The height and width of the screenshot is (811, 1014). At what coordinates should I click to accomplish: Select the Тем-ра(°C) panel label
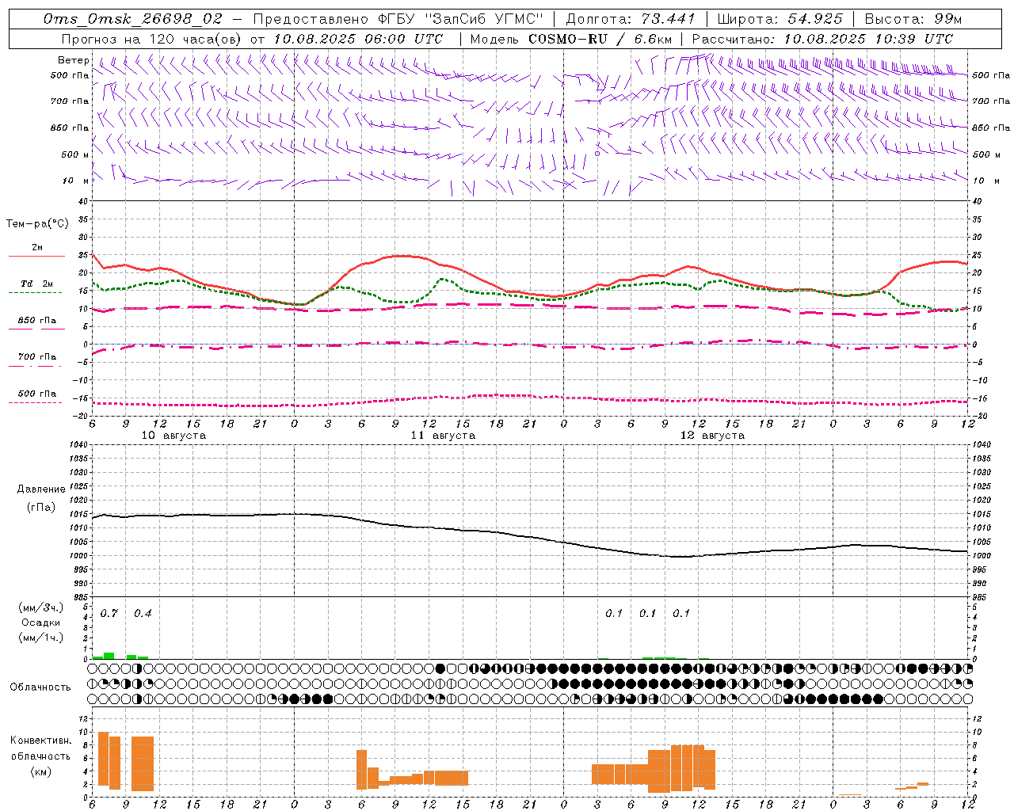coord(37,224)
